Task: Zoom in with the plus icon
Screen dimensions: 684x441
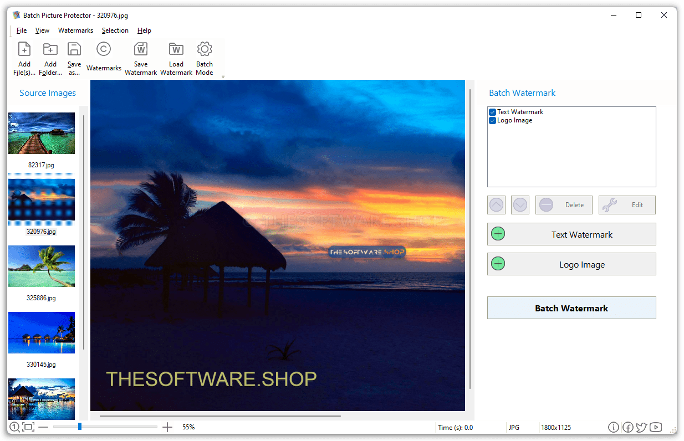Action: [x=167, y=427]
